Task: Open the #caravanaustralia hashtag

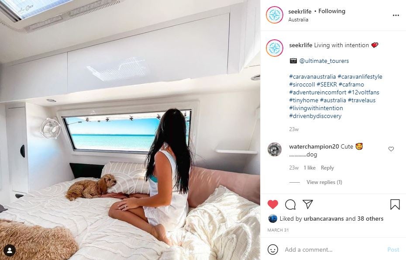Action: pyautogui.click(x=312, y=77)
